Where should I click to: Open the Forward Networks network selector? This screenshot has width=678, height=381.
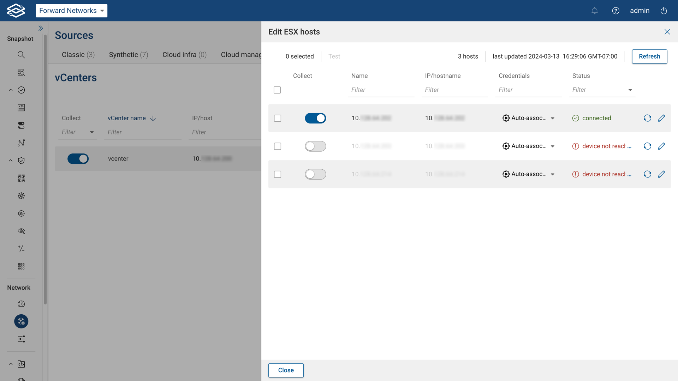coord(71,11)
